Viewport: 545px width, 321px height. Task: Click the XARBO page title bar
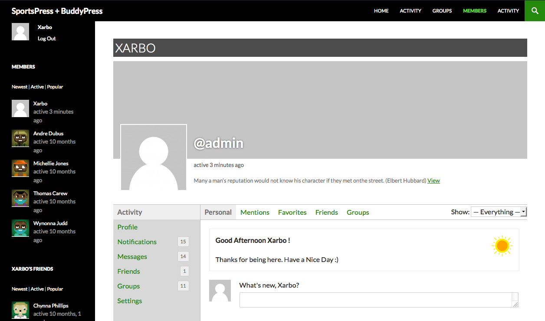(x=320, y=48)
